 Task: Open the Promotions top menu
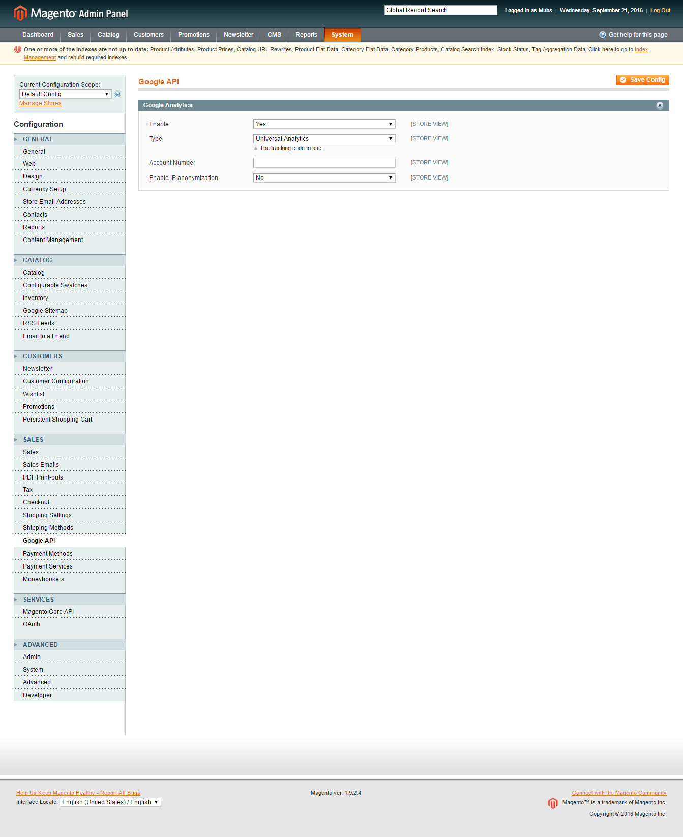194,35
